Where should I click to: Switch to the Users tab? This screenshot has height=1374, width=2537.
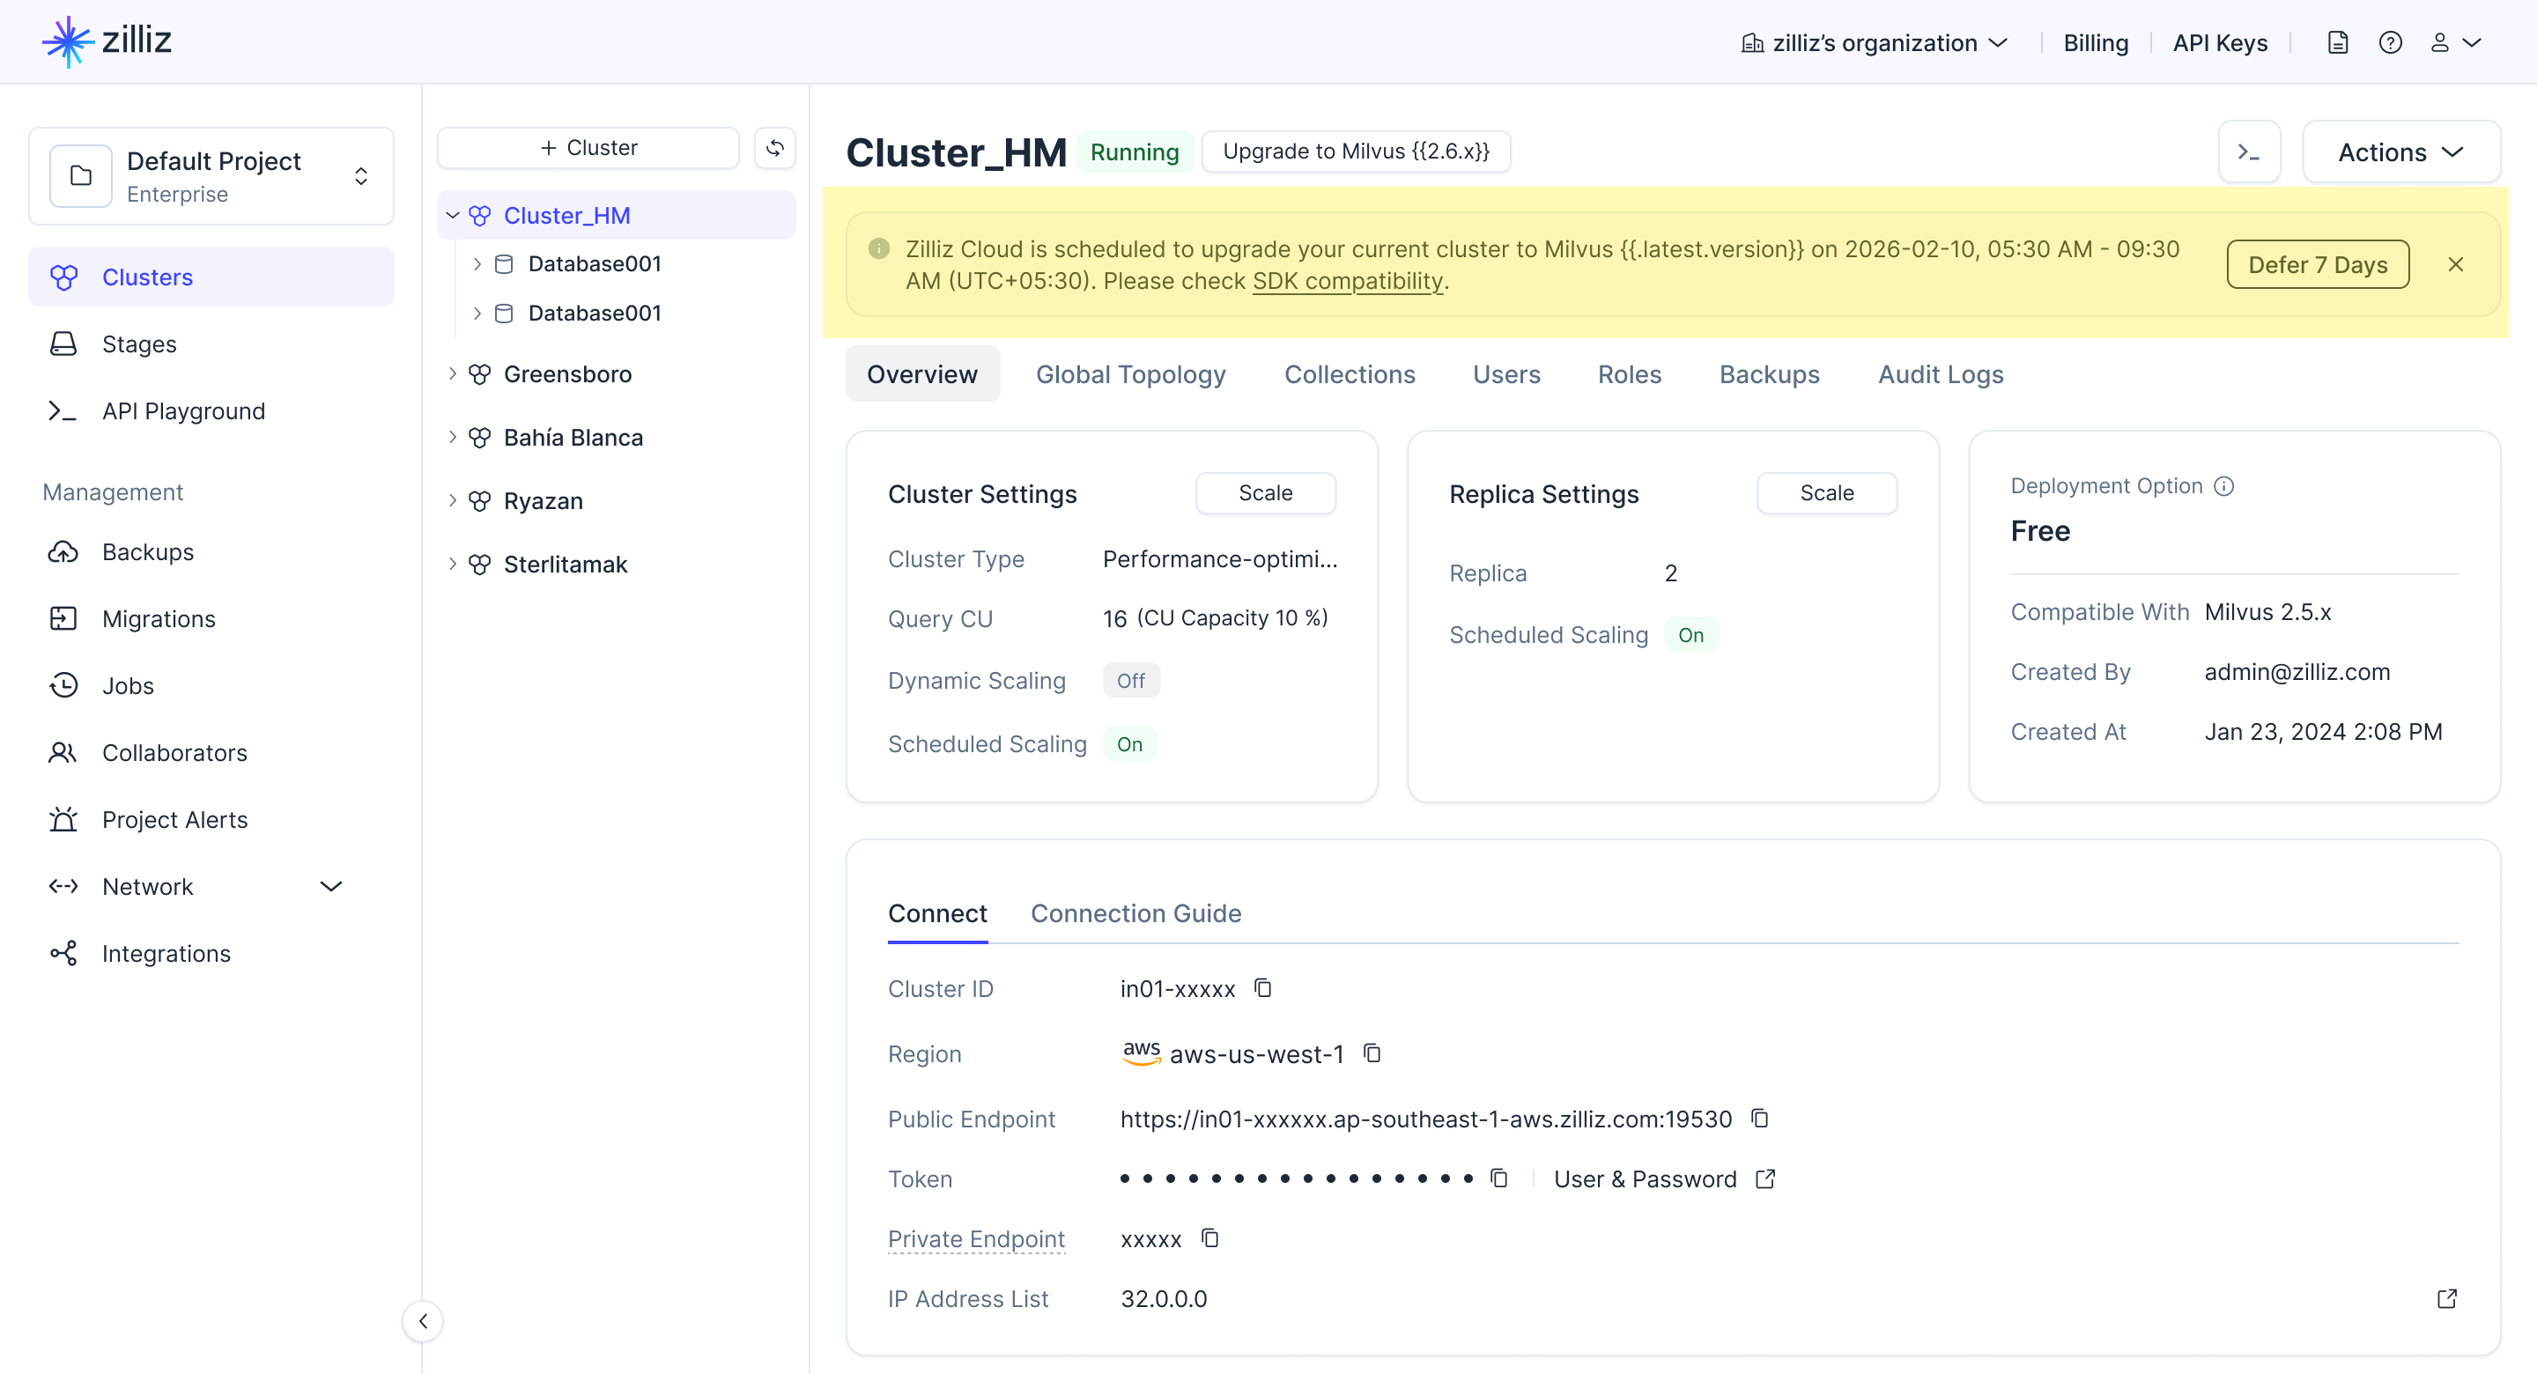(1505, 374)
